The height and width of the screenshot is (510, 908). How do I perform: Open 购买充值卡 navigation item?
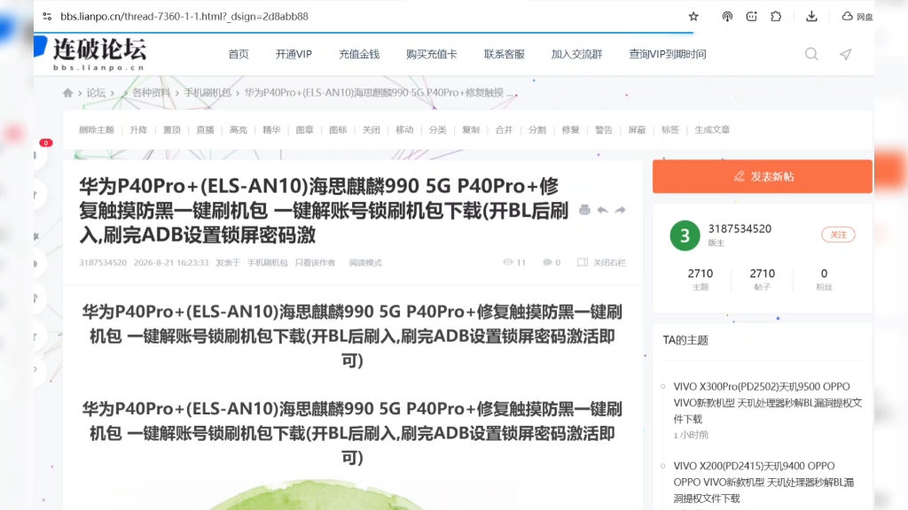(x=432, y=54)
